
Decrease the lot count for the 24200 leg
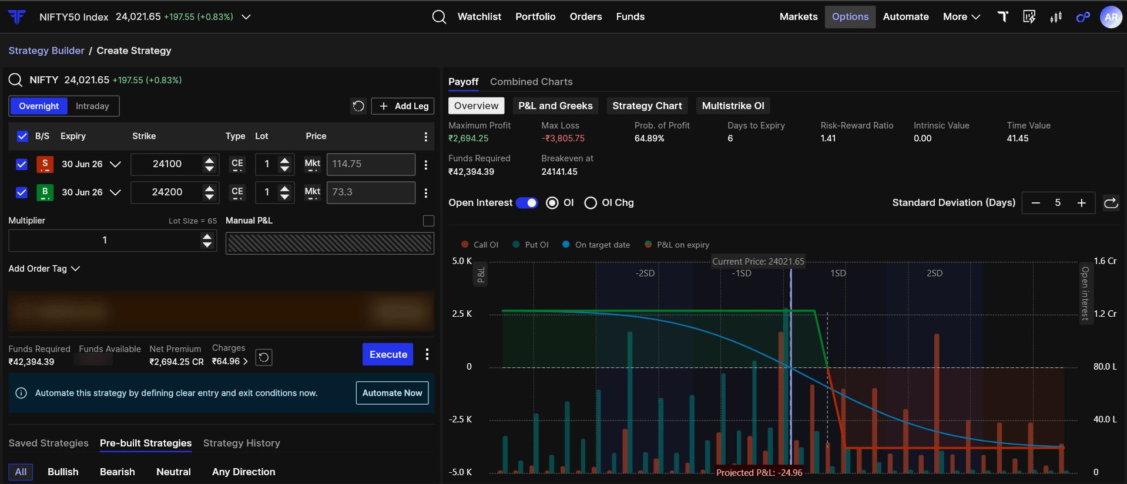pyautogui.click(x=284, y=197)
